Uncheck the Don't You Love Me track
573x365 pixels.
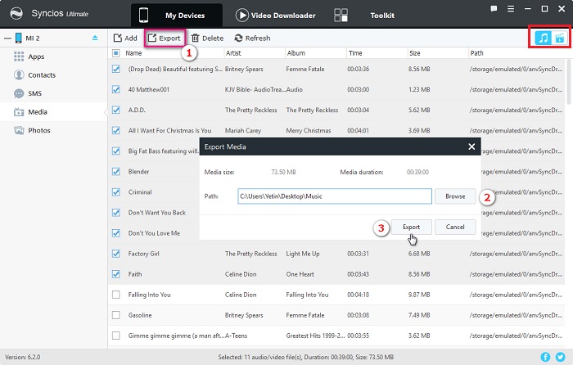click(116, 233)
